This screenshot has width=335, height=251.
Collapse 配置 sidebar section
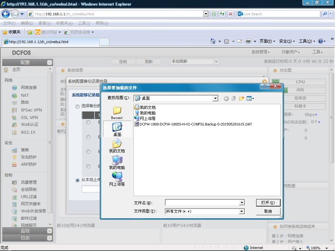tap(49, 62)
